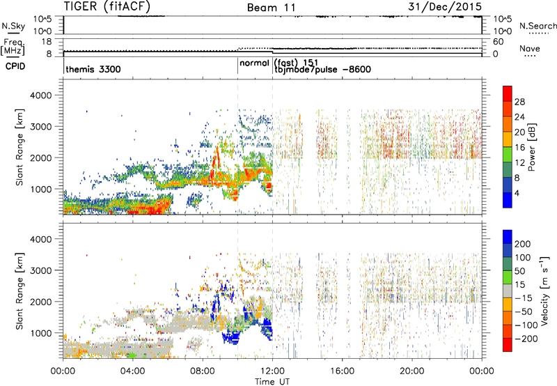Click the 'Nave' legend label

(529, 48)
